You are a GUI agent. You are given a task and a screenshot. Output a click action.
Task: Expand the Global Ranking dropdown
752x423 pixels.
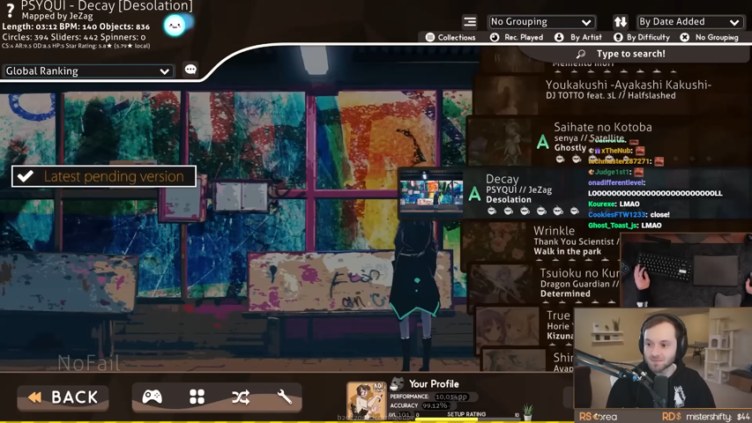87,71
